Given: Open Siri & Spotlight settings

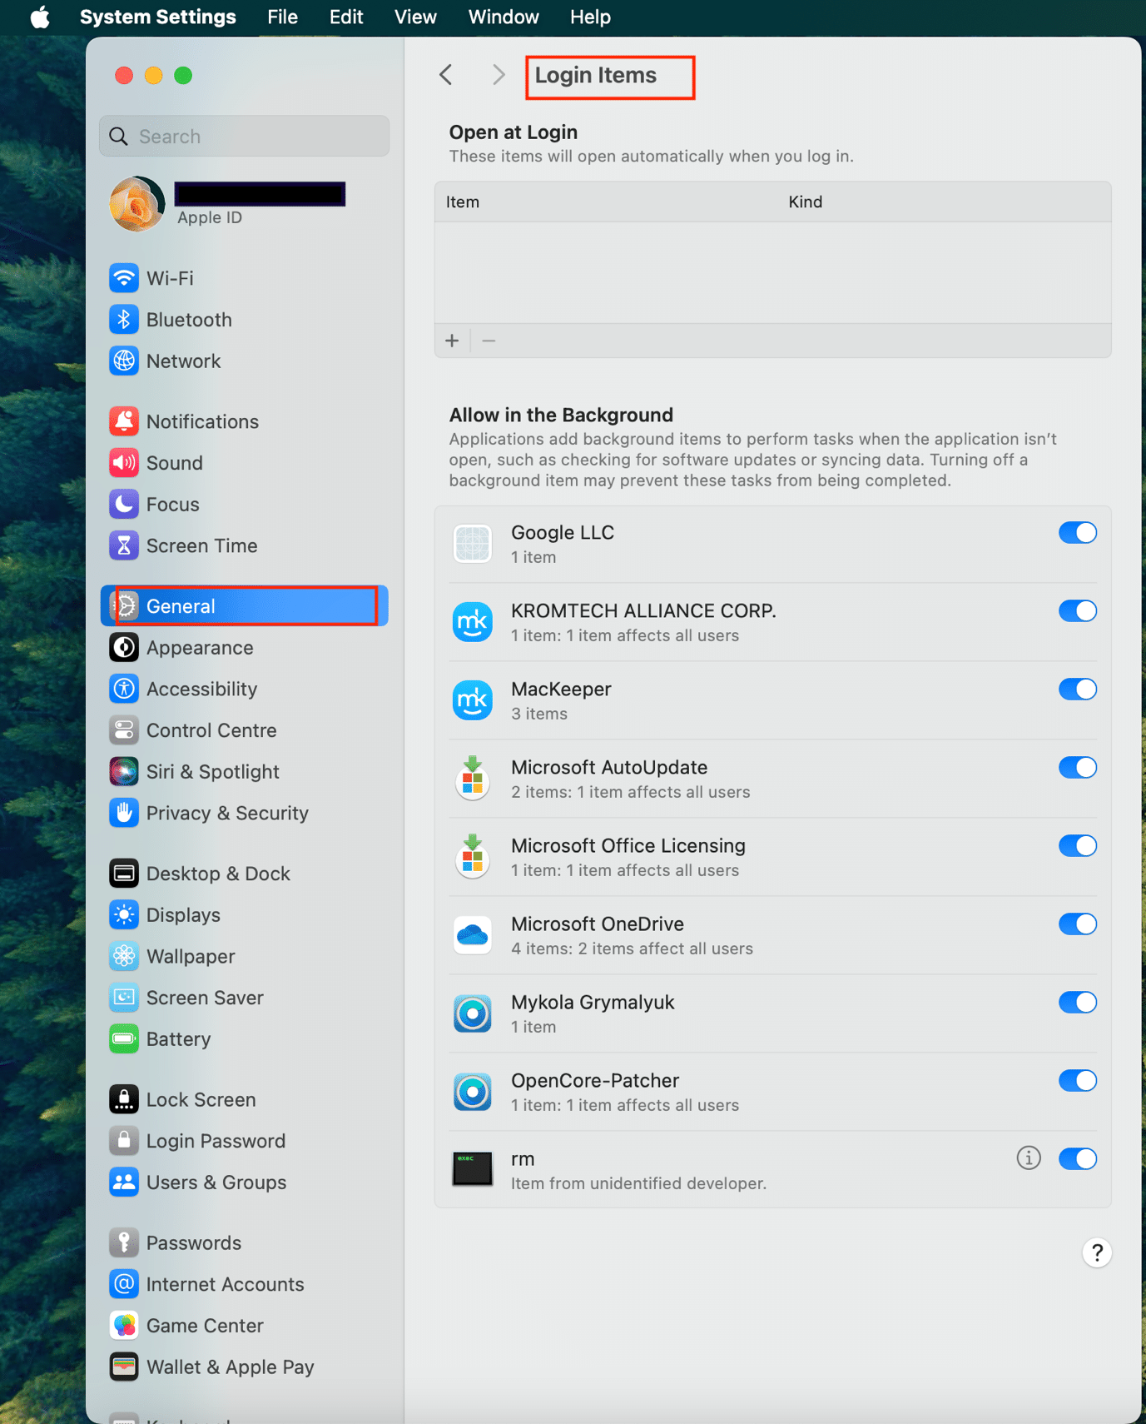Looking at the screenshot, I should [212, 772].
